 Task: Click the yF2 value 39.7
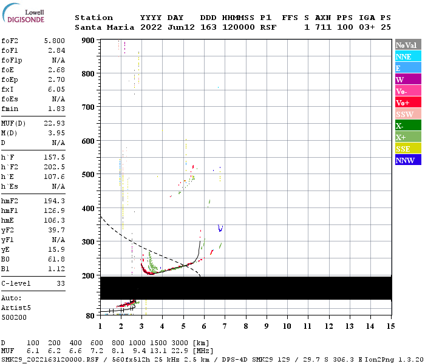click(x=56, y=230)
